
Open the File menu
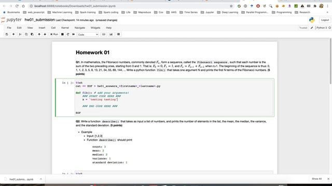tap(9, 28)
